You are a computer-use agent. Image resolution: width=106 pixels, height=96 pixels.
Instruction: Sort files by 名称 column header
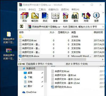click(x=21, y=32)
